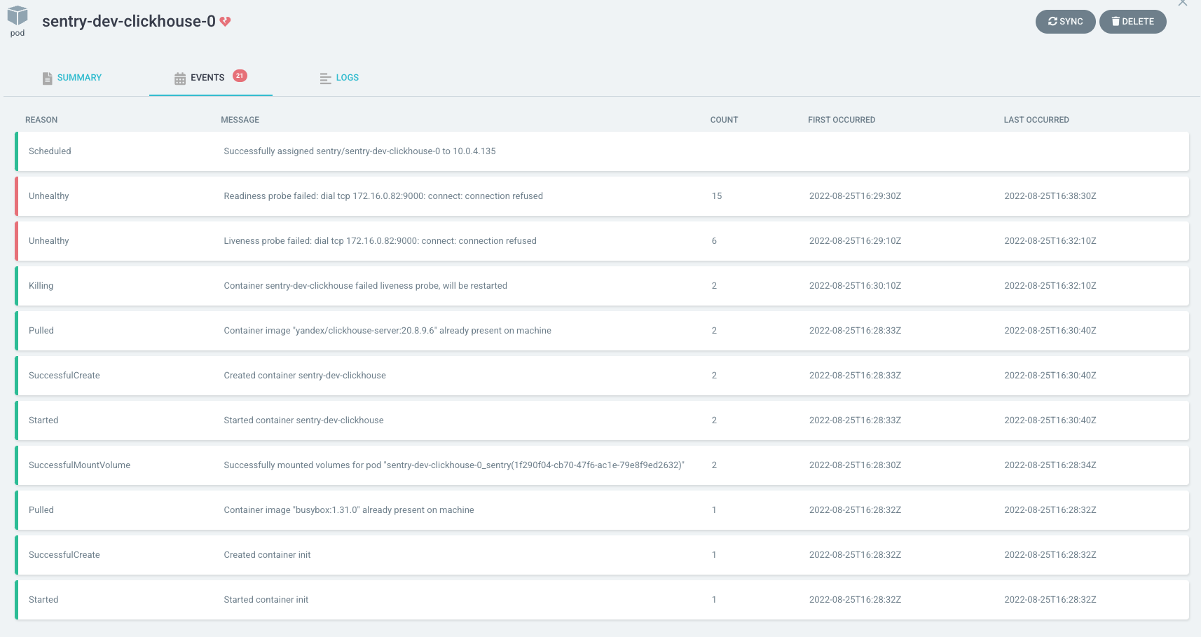Click last occurred 2022-08-25T16:28:34Z timestamp
Screen dimensions: 1201x637
coord(1050,465)
